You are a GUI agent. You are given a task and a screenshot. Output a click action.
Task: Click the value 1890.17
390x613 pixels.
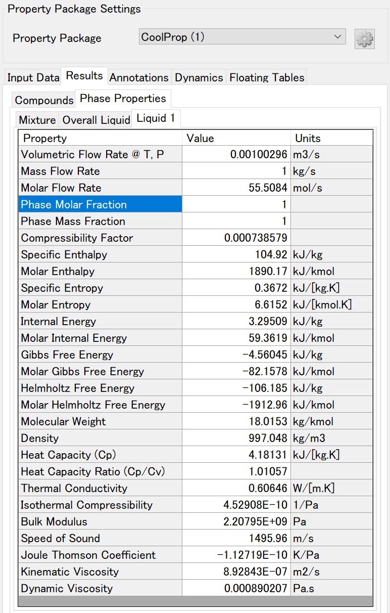pyautogui.click(x=236, y=271)
